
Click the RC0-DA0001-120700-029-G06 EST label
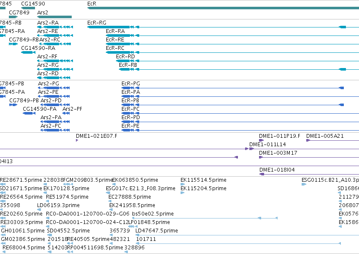[x=88, y=214]
